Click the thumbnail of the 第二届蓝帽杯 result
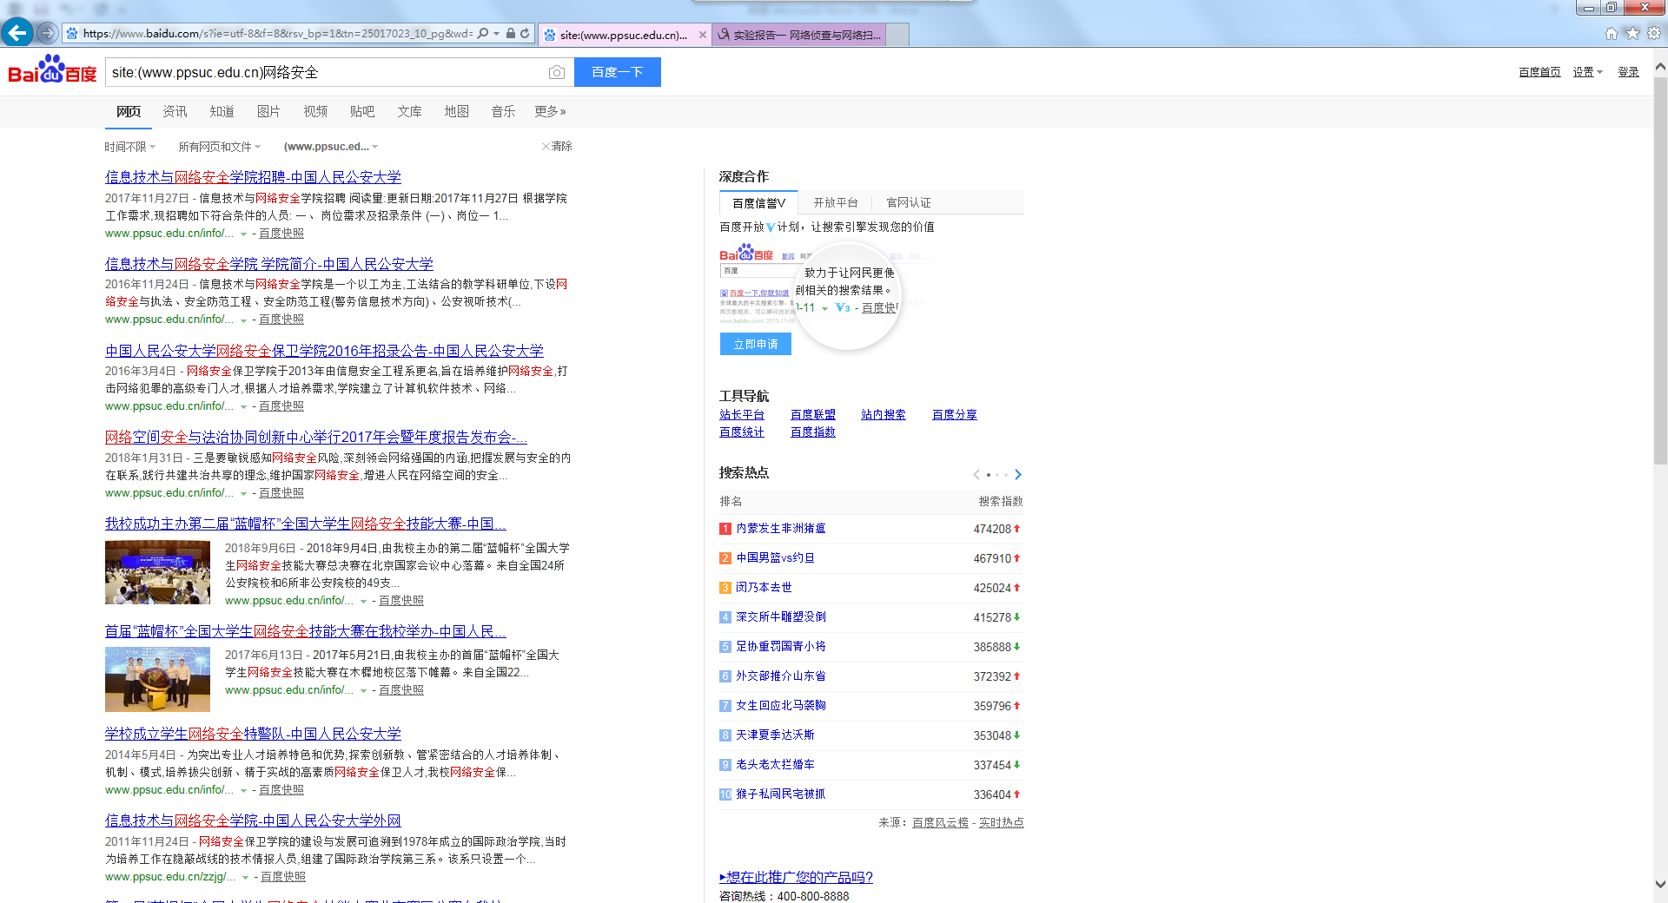 click(x=157, y=572)
